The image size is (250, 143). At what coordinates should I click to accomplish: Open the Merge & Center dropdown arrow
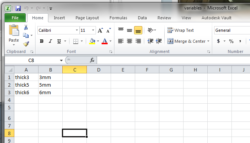[x=208, y=41]
